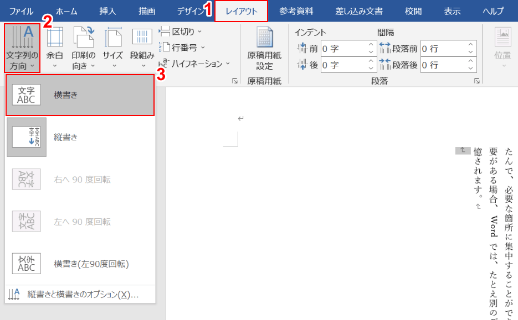Open 縦書きと横書きのオプション dialog
This screenshot has height=320, width=518.
(x=80, y=294)
